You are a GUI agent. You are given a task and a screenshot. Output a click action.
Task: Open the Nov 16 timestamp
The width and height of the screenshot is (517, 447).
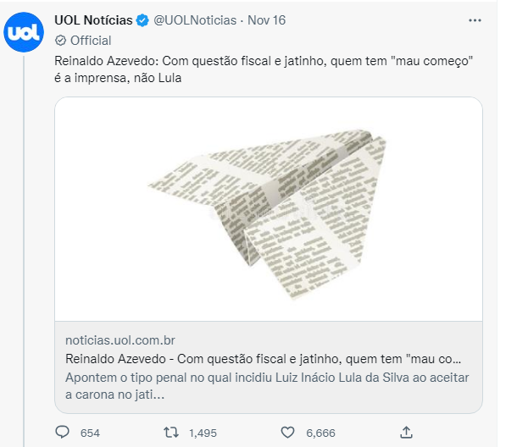pos(266,20)
